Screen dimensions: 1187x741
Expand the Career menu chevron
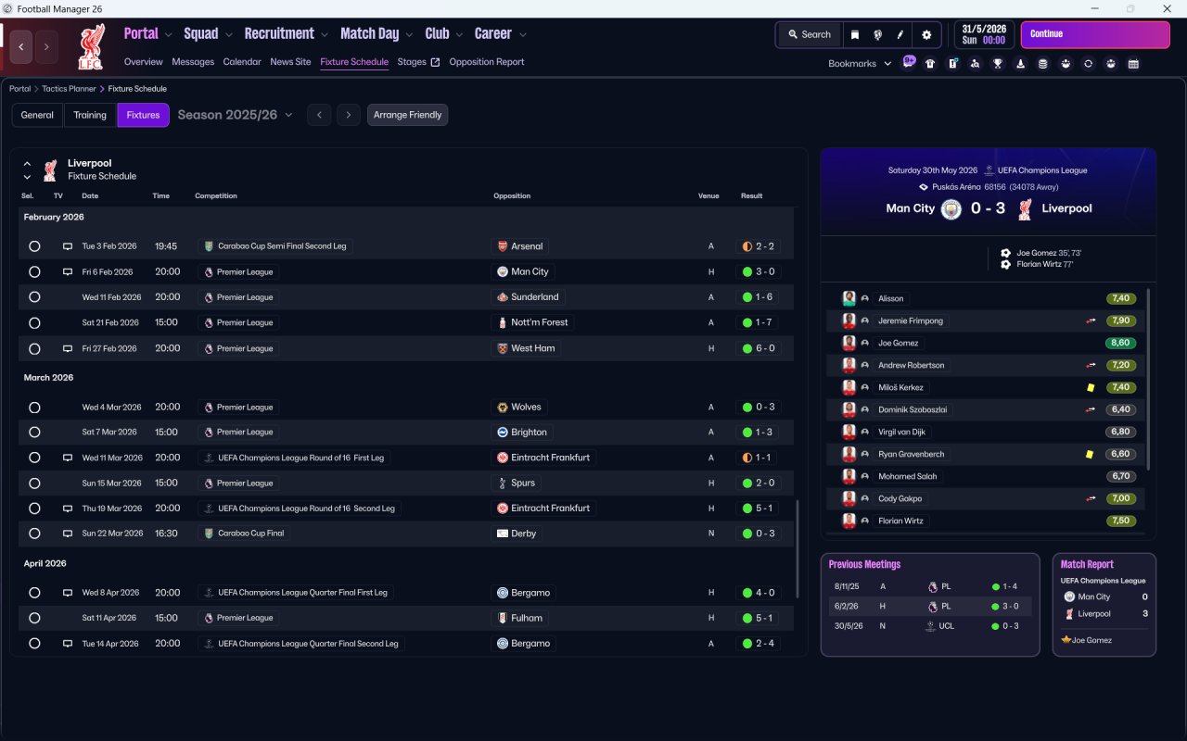522,34
